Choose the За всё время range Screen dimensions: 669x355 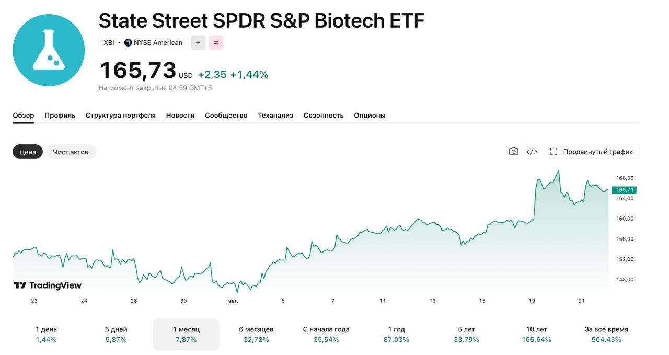[x=606, y=335]
